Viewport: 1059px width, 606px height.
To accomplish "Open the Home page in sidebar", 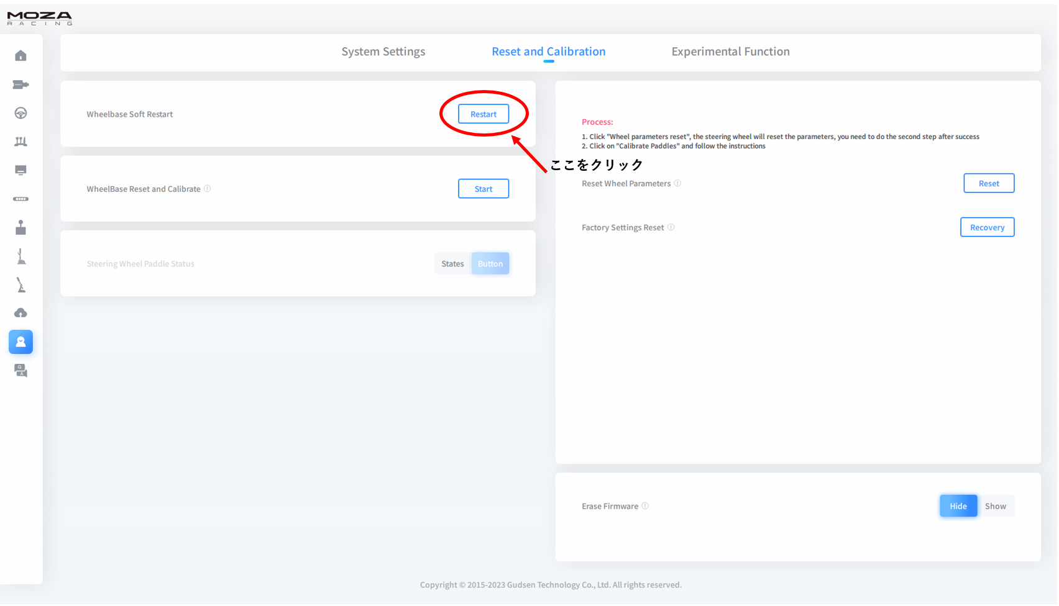I will pos(21,56).
